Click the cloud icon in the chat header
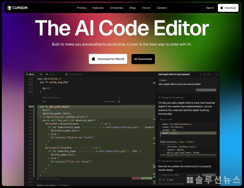 pyautogui.click(x=204, y=74)
